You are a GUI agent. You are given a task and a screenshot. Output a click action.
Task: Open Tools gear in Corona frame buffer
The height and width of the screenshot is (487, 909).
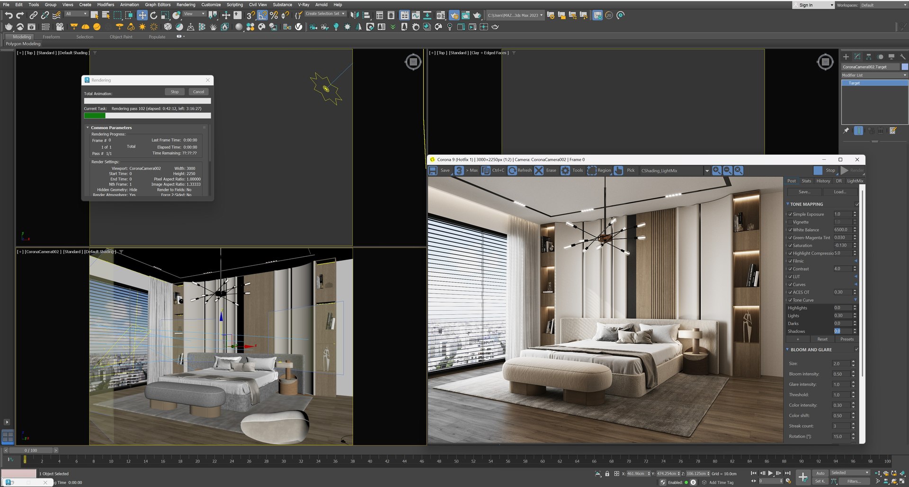coord(565,171)
